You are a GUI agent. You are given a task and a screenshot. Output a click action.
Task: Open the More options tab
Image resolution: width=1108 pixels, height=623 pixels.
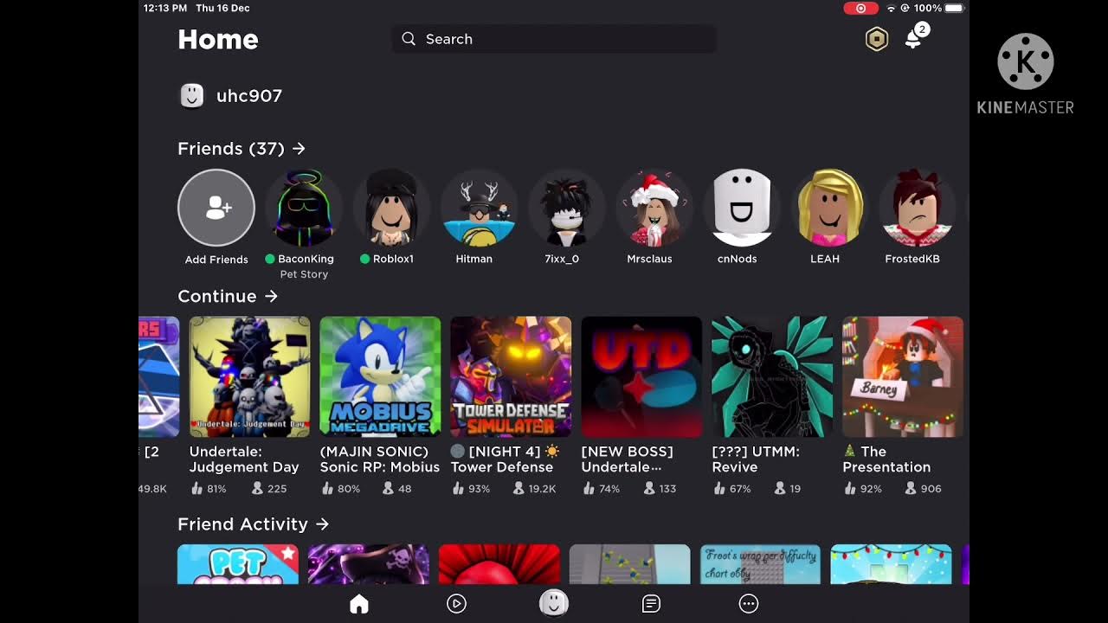tap(749, 604)
